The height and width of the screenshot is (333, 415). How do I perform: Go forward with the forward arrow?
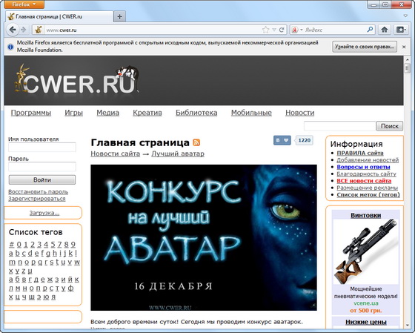[x=24, y=30]
